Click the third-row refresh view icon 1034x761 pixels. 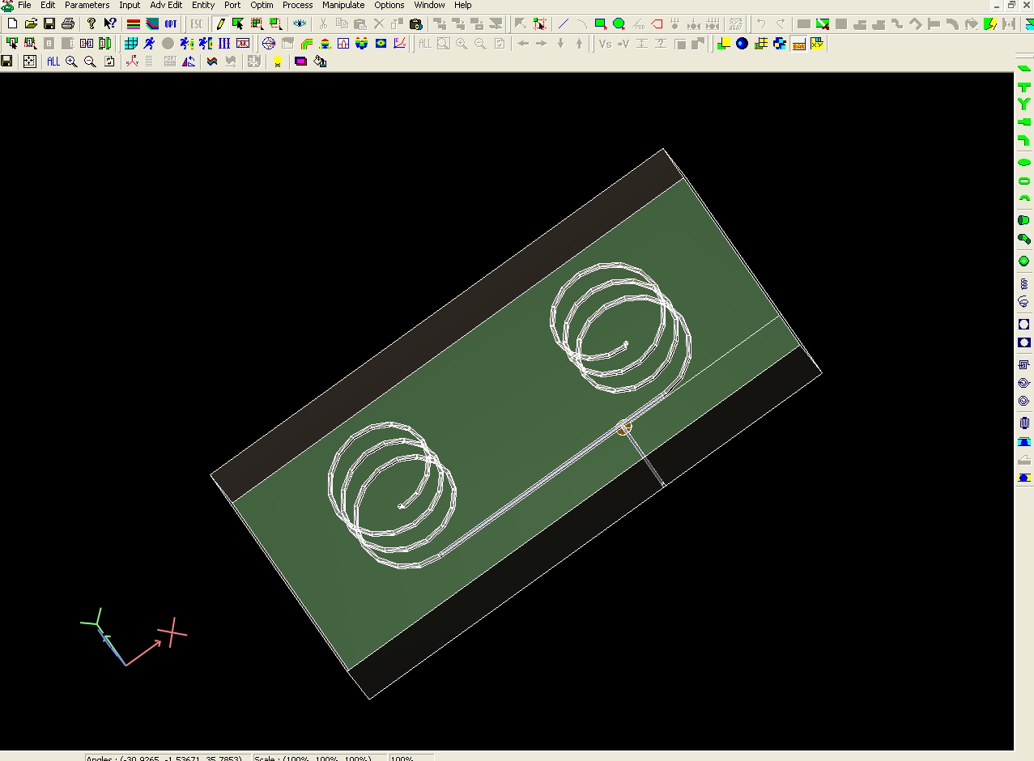tap(109, 62)
